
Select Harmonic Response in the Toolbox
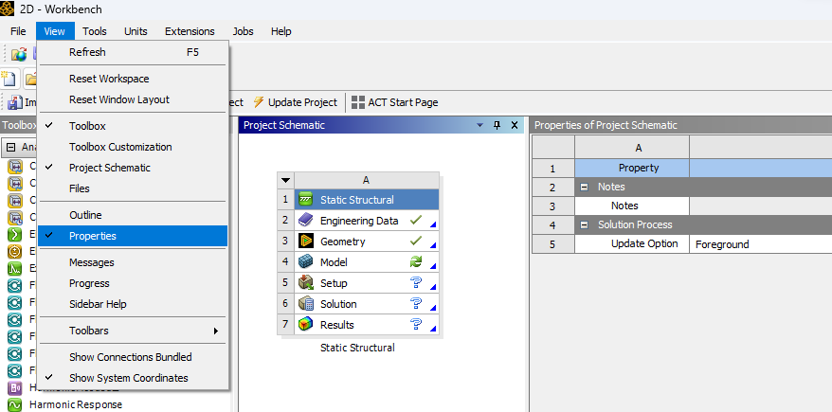(x=75, y=404)
